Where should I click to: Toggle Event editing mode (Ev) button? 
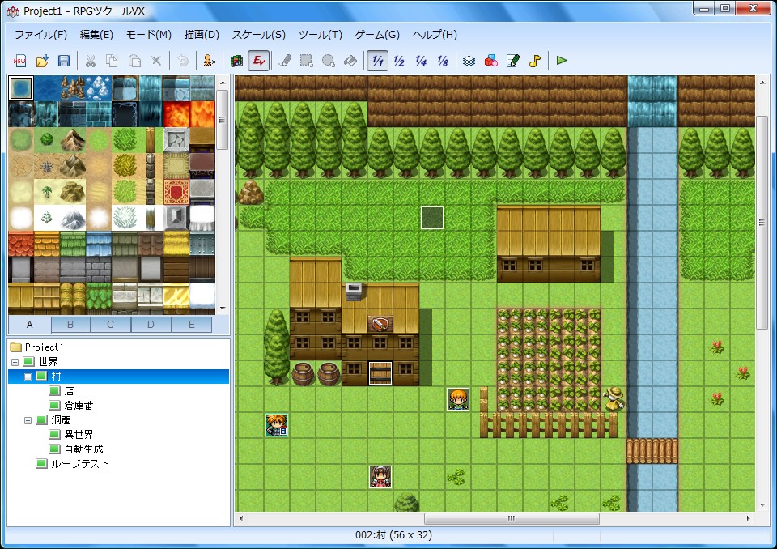click(x=259, y=61)
